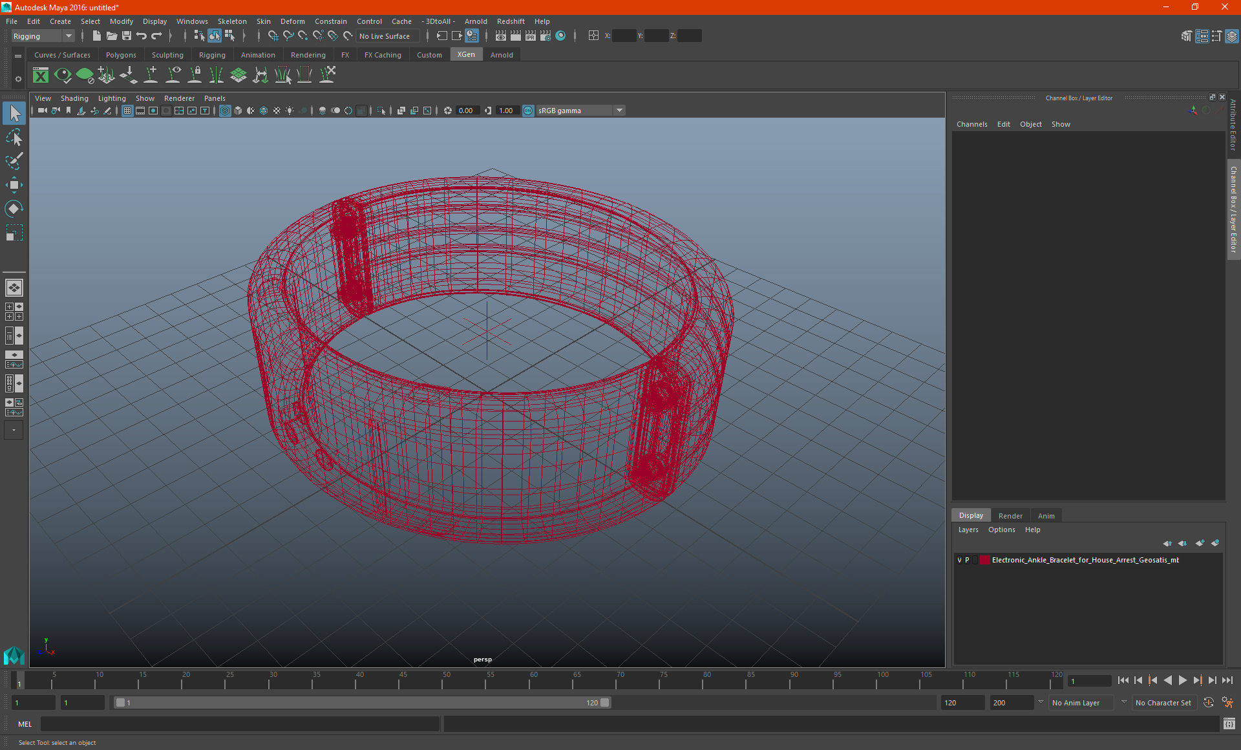Open the Rigging menu set dropdown

click(x=43, y=36)
